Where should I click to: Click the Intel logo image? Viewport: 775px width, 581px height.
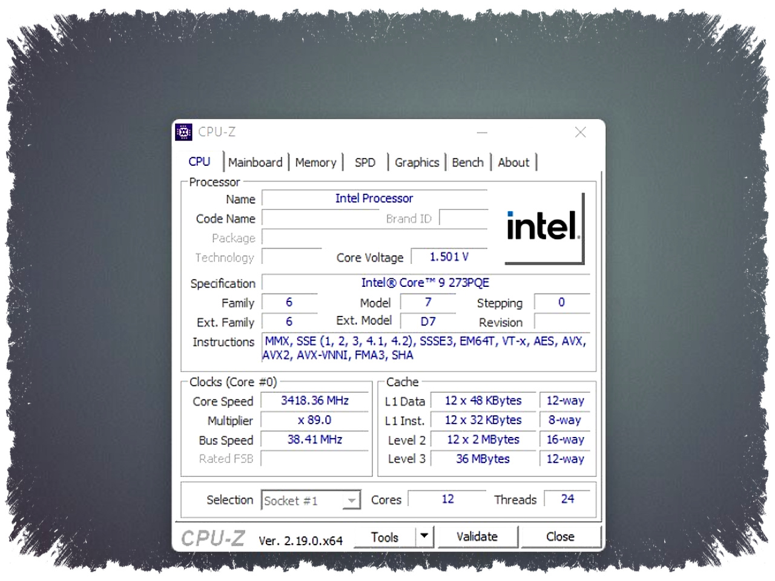(544, 228)
